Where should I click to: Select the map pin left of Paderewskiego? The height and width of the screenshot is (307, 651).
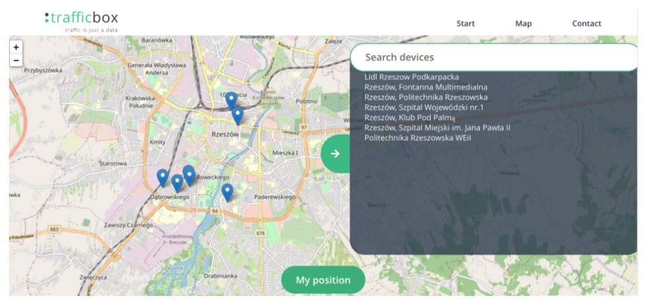tap(227, 193)
